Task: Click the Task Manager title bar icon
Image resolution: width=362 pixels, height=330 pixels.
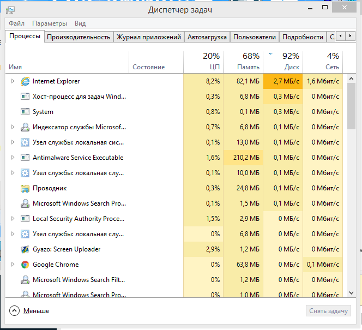Action: tap(10, 10)
